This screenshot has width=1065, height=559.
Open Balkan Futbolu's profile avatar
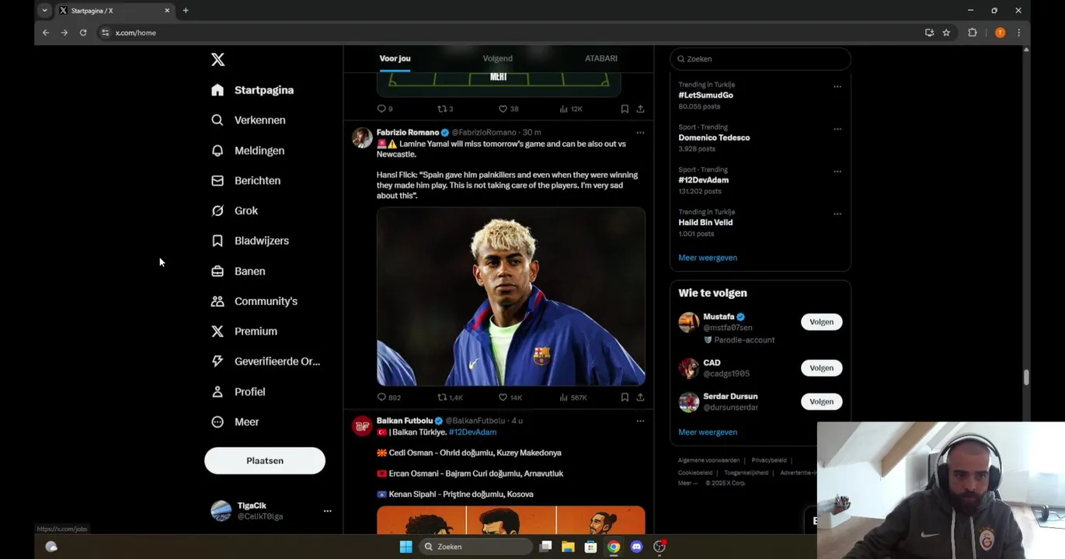(362, 426)
